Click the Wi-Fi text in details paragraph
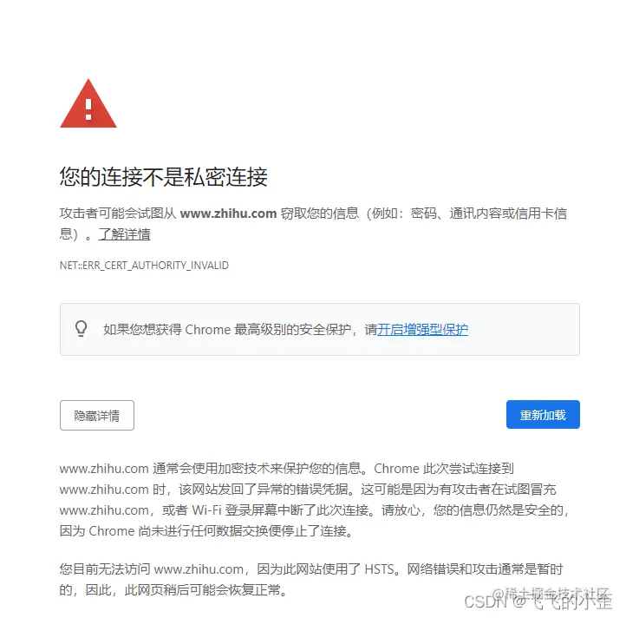The width and height of the screenshot is (626, 618). tap(206, 510)
